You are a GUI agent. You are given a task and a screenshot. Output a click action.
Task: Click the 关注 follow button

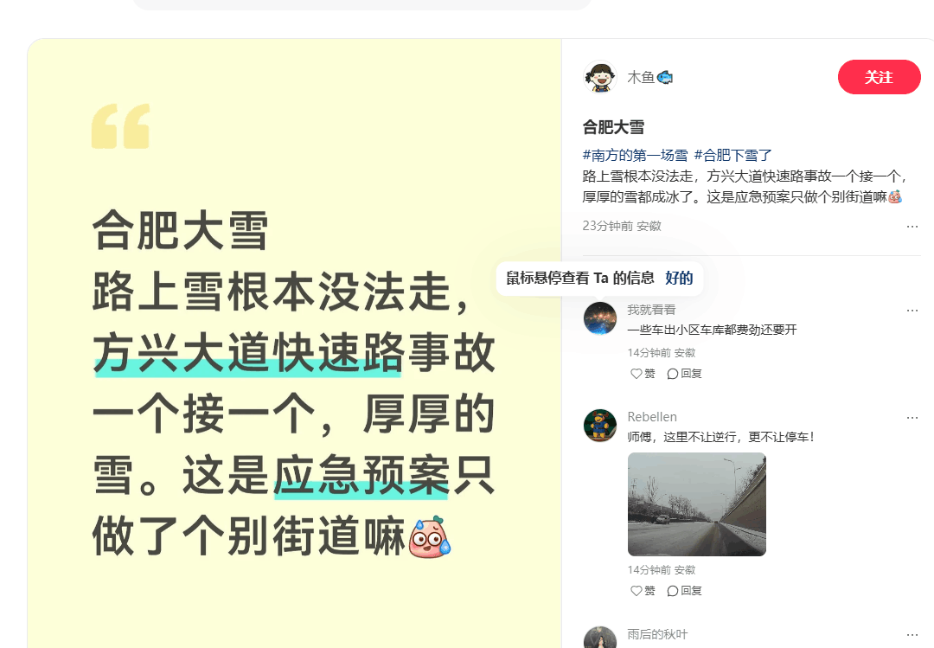pos(879,77)
